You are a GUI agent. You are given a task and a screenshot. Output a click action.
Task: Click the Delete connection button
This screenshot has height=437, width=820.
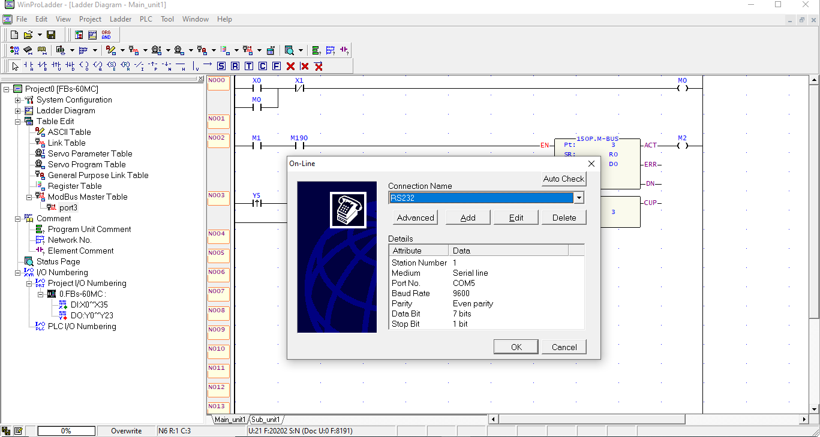[564, 218]
